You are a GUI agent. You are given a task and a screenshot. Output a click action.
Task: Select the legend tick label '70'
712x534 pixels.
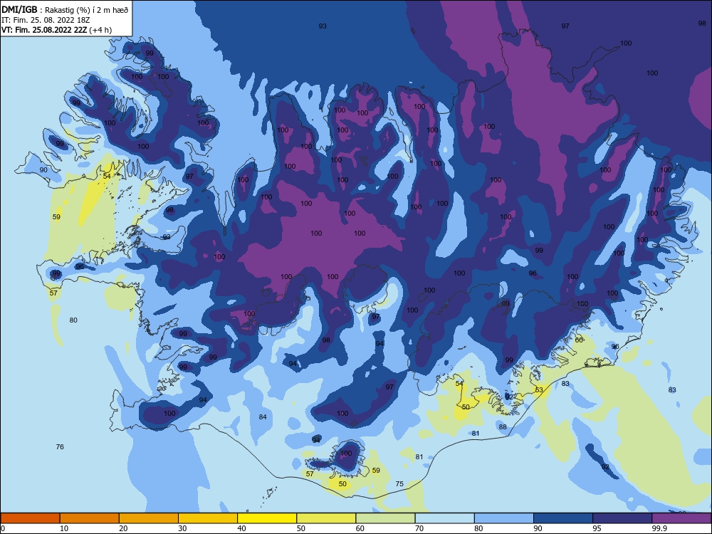pos(419,528)
